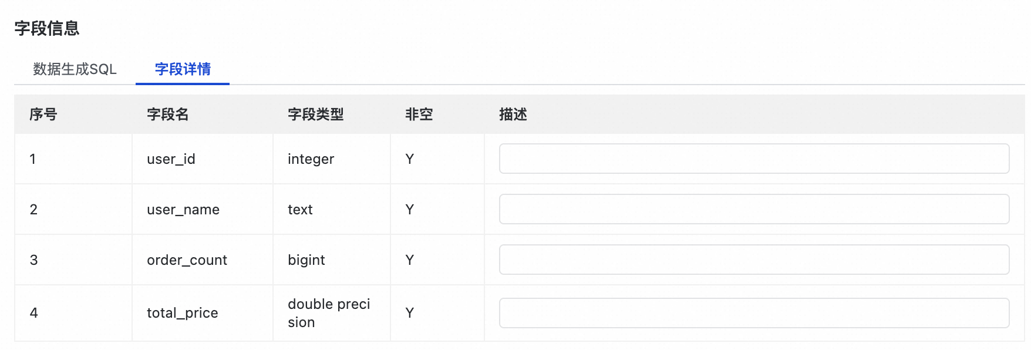
Task: Click the double precision type cell
Action: coord(329,313)
